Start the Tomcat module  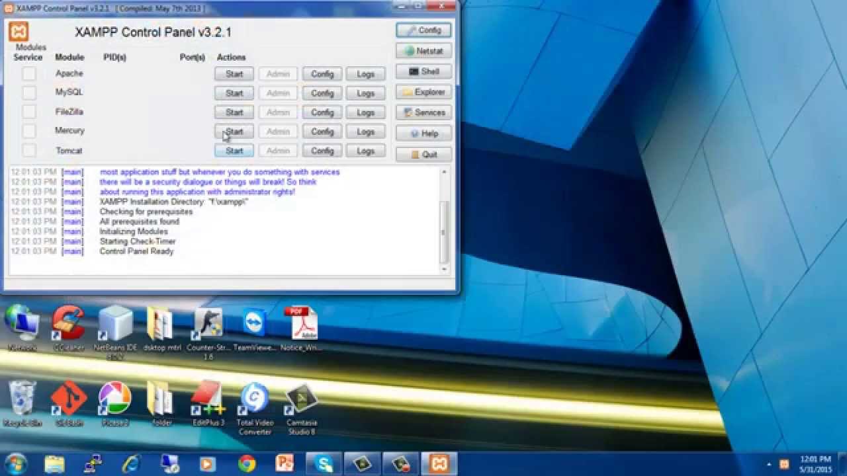click(x=234, y=151)
